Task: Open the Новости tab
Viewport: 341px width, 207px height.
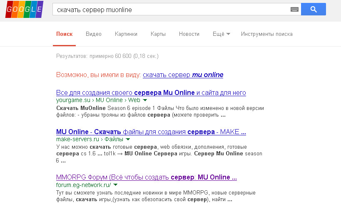Action: [189, 34]
